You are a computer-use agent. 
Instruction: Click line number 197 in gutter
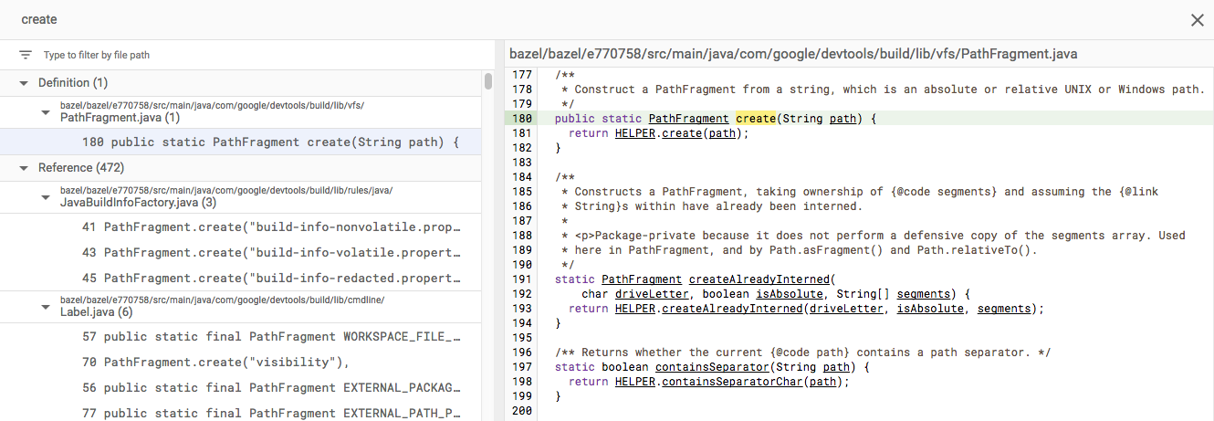point(521,367)
